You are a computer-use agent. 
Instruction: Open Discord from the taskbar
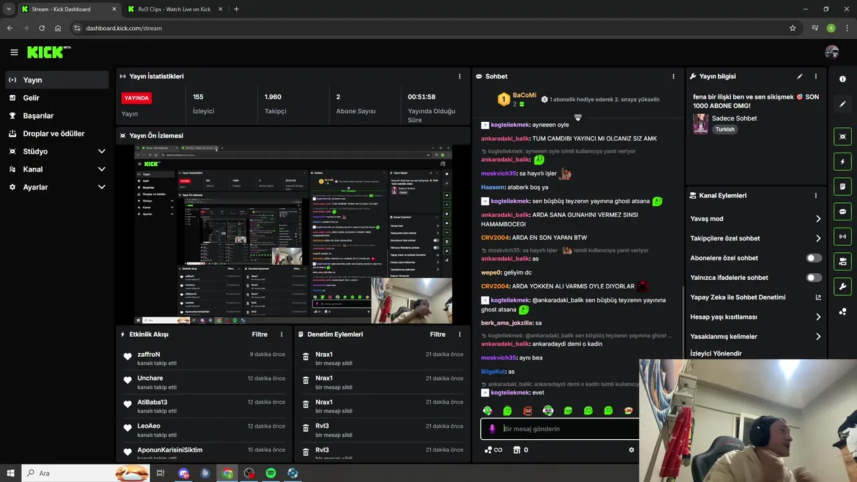coord(184,473)
